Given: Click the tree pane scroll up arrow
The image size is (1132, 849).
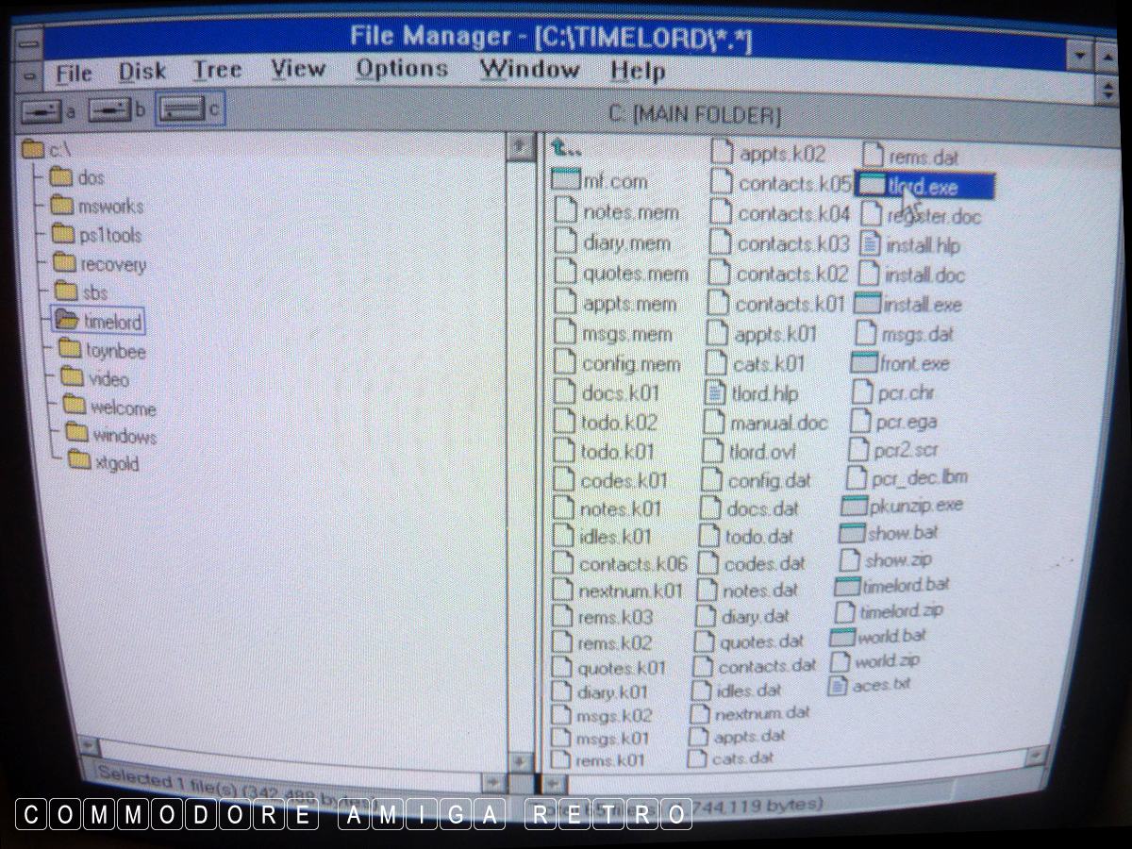Looking at the screenshot, I should pos(518,147).
